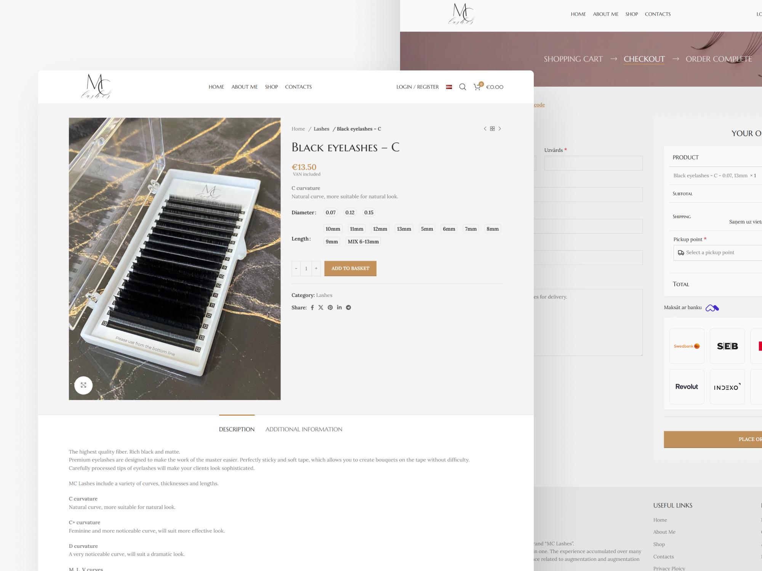Switch language via the Latvian flag
The image size is (762, 571).
coord(449,87)
